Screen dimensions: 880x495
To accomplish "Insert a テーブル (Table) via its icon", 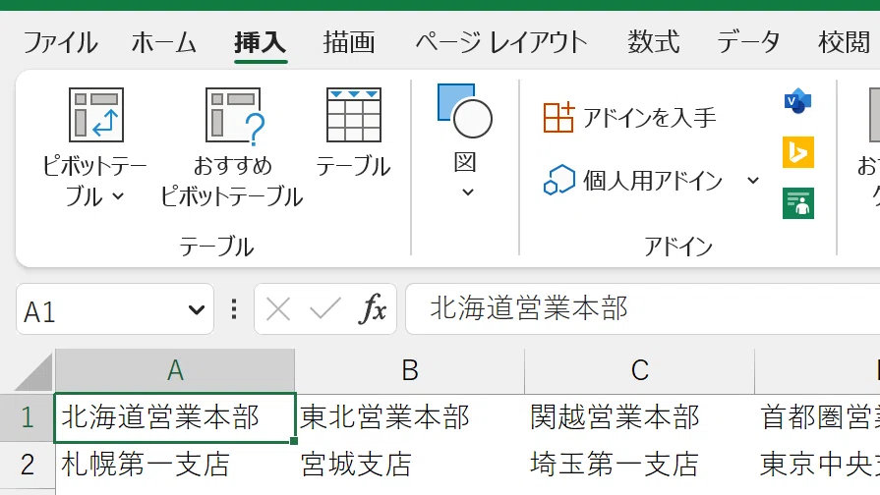I will [x=354, y=115].
